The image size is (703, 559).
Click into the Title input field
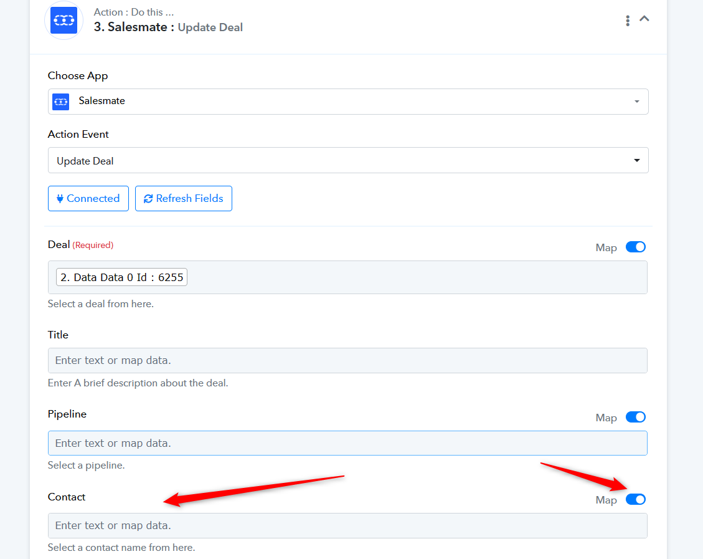pyautogui.click(x=347, y=360)
